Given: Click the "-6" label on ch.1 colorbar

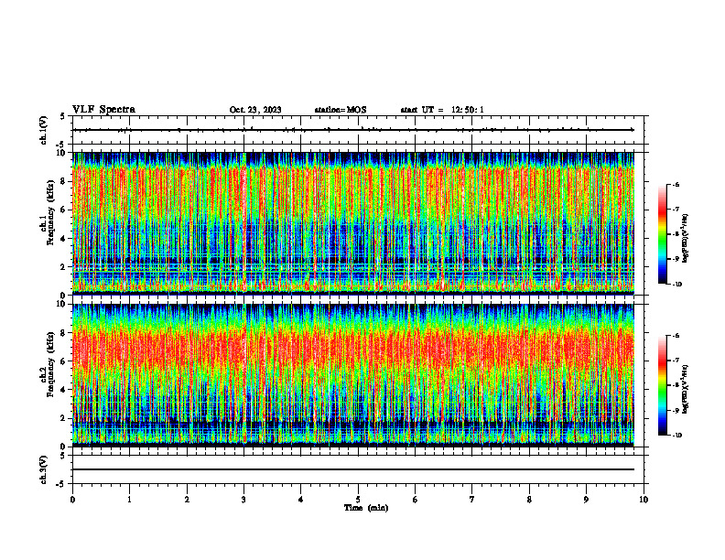Looking at the screenshot, I should [675, 184].
